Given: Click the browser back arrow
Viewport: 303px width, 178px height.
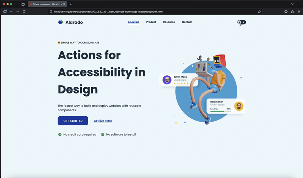Looking at the screenshot, I should 11,12.
